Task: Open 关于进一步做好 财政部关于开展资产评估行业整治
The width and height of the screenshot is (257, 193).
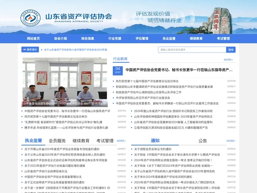Action: click(67, 188)
